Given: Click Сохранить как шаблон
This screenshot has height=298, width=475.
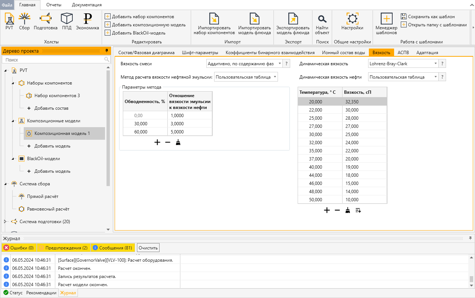Looking at the screenshot, I should [428, 17].
